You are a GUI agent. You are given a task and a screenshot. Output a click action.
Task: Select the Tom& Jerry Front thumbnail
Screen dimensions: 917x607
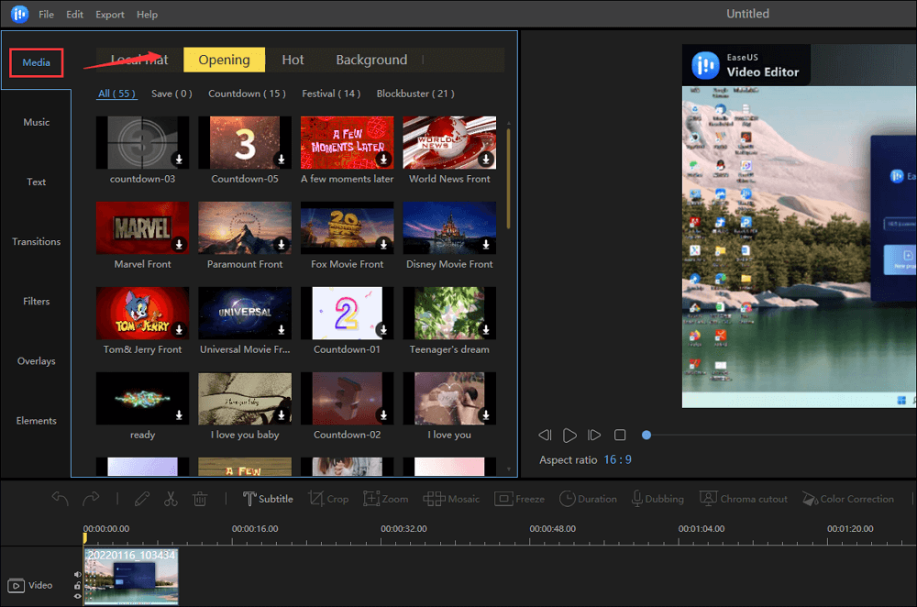pos(142,313)
